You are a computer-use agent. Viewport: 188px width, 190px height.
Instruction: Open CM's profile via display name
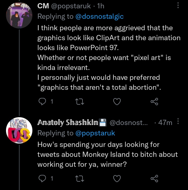(x=43, y=6)
